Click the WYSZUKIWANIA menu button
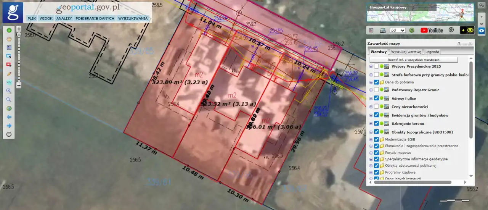The width and height of the screenshot is (488, 210). [x=133, y=18]
